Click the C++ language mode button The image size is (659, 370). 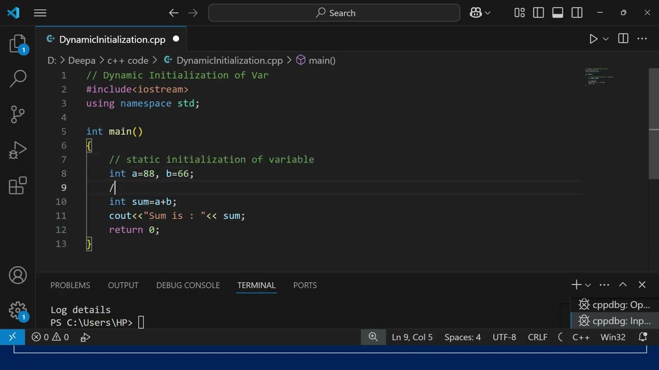pos(581,337)
